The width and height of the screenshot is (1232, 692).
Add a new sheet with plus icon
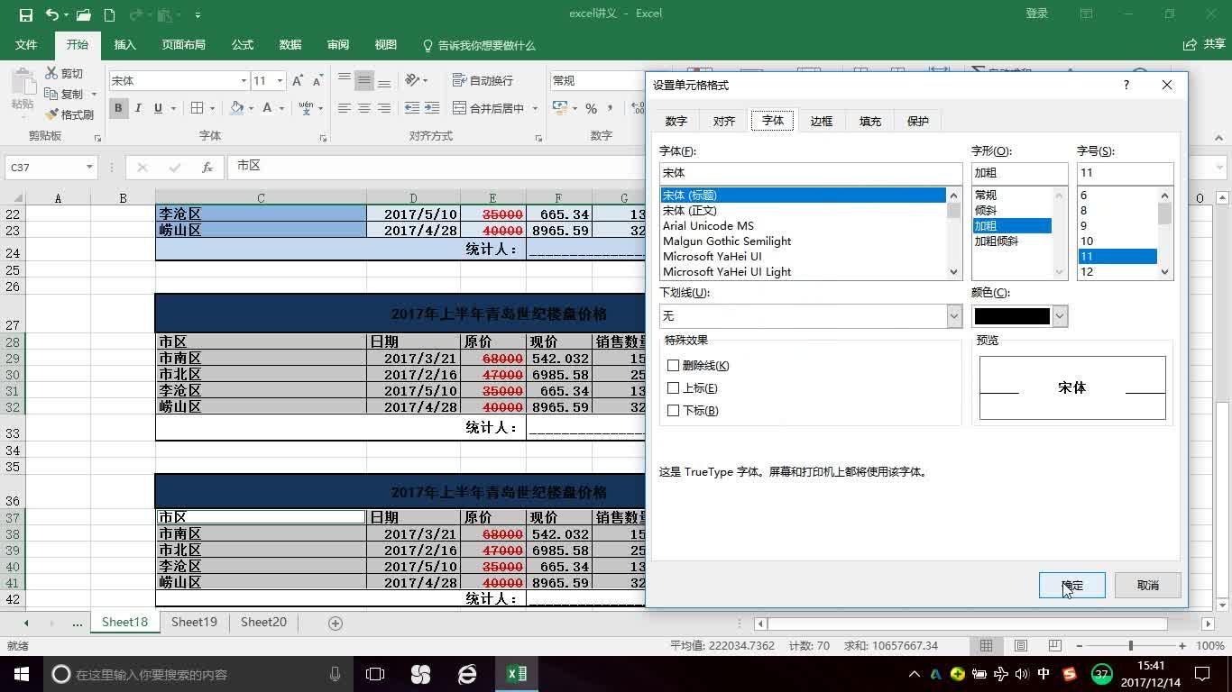(336, 623)
